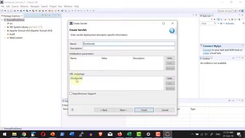Click the Windows Start button
Viewport: 245px width, 138px height.
(x=5, y=134)
